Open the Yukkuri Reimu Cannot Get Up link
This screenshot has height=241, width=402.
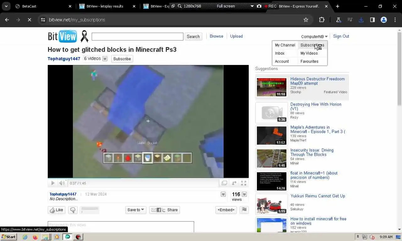click(x=318, y=196)
